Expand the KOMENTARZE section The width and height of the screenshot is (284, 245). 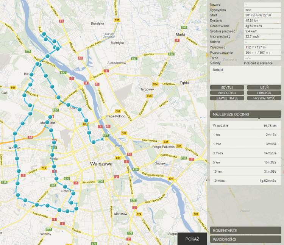click(246, 231)
